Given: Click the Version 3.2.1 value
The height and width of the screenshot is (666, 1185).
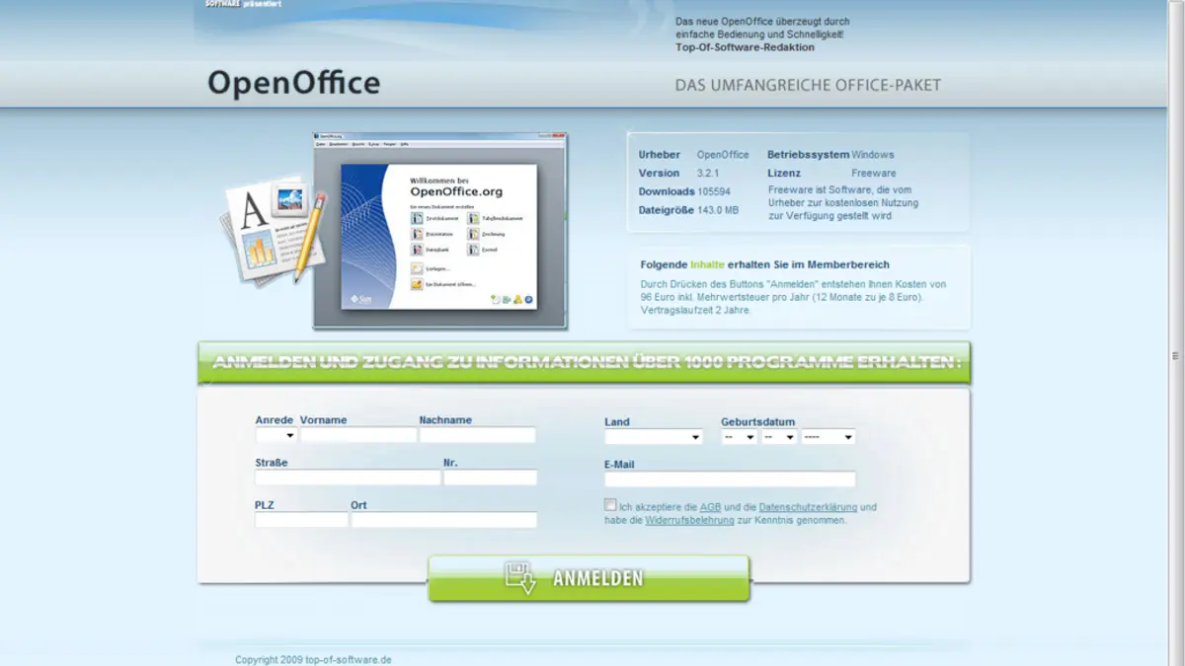Looking at the screenshot, I should coord(711,173).
